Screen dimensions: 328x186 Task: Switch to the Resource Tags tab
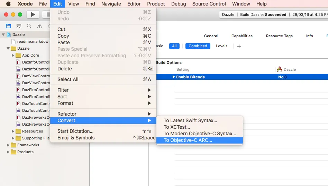click(279, 36)
